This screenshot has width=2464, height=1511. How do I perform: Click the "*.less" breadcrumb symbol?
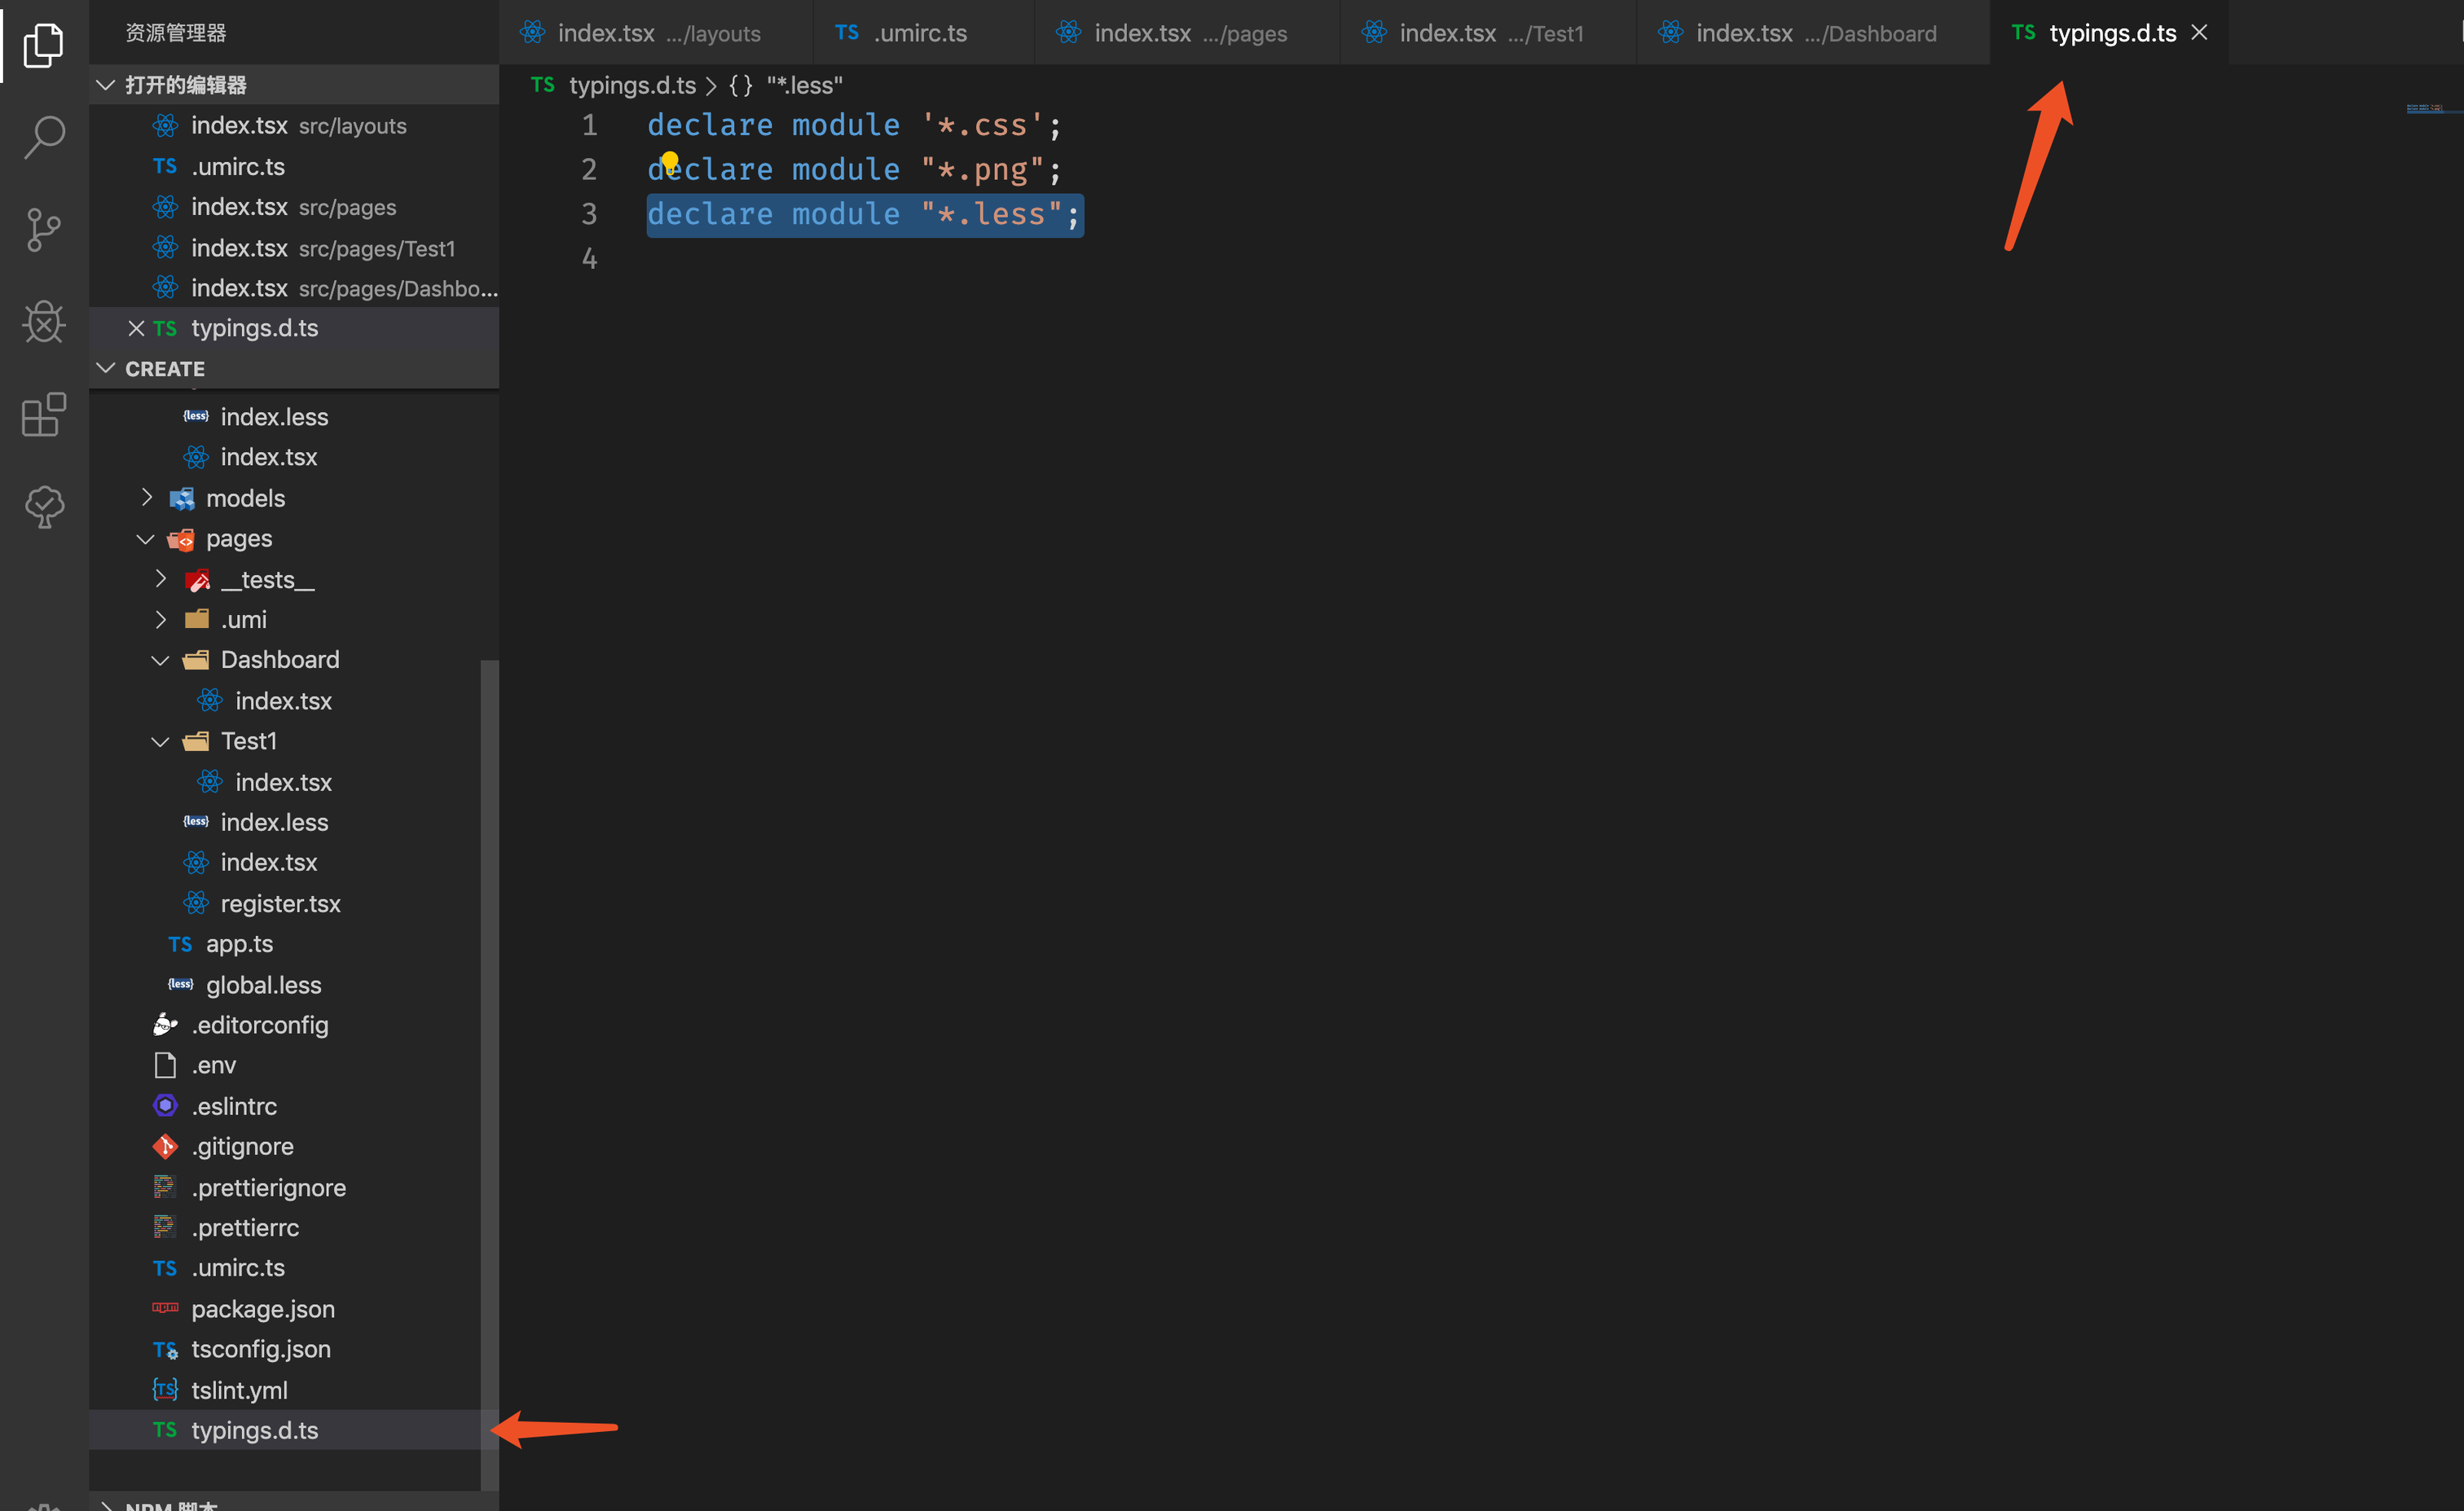pos(804,85)
